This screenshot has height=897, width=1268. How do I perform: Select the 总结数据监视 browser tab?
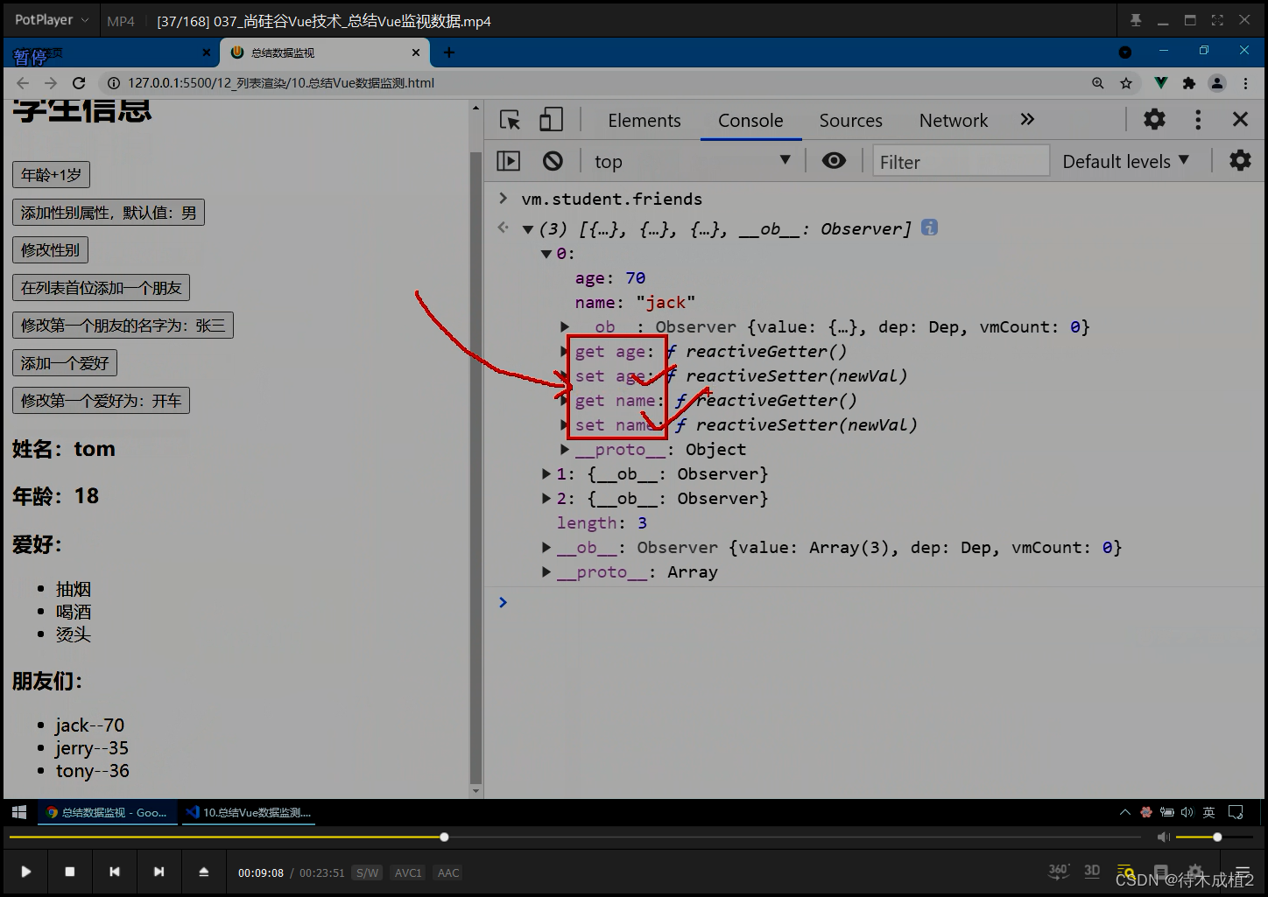click(x=324, y=53)
